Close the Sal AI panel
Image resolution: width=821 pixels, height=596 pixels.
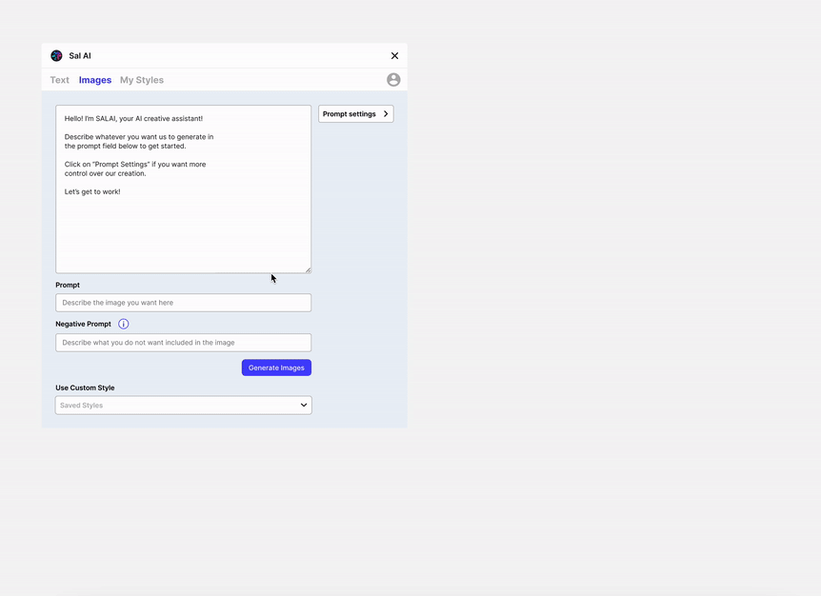(x=395, y=55)
